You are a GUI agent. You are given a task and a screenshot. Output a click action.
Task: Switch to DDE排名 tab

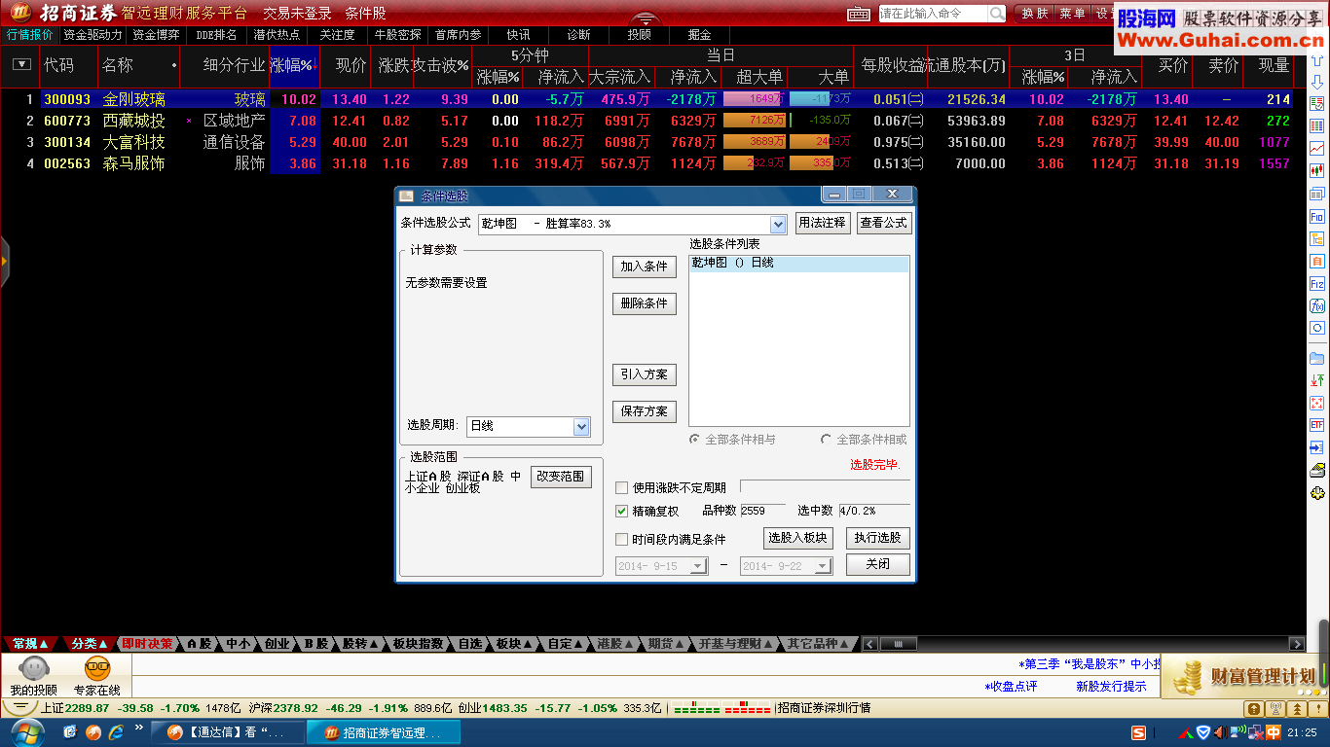click(x=216, y=35)
